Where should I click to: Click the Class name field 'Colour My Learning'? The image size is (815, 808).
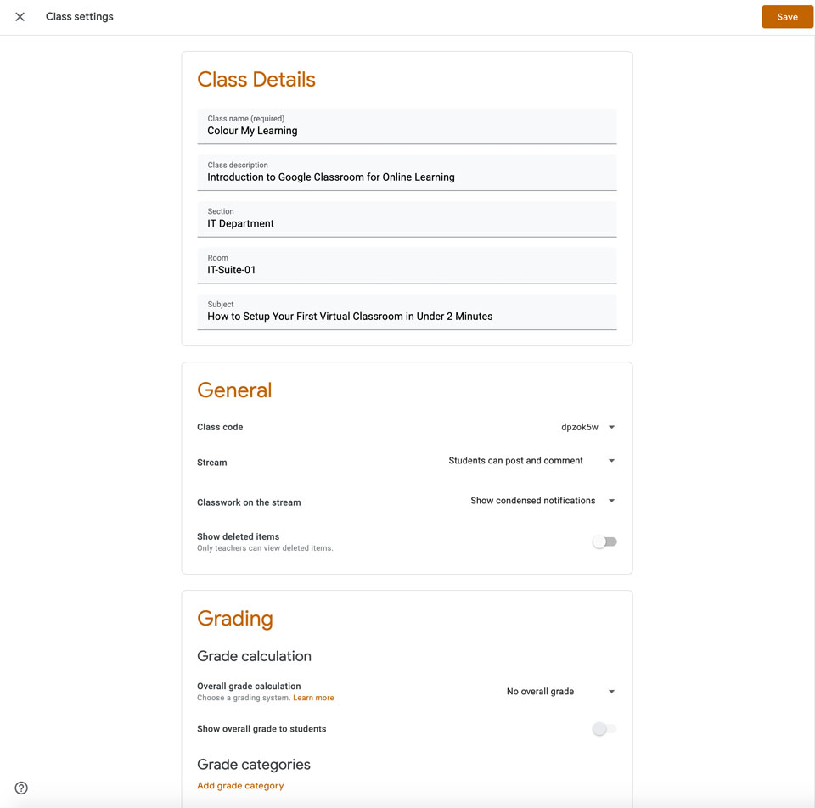407,131
